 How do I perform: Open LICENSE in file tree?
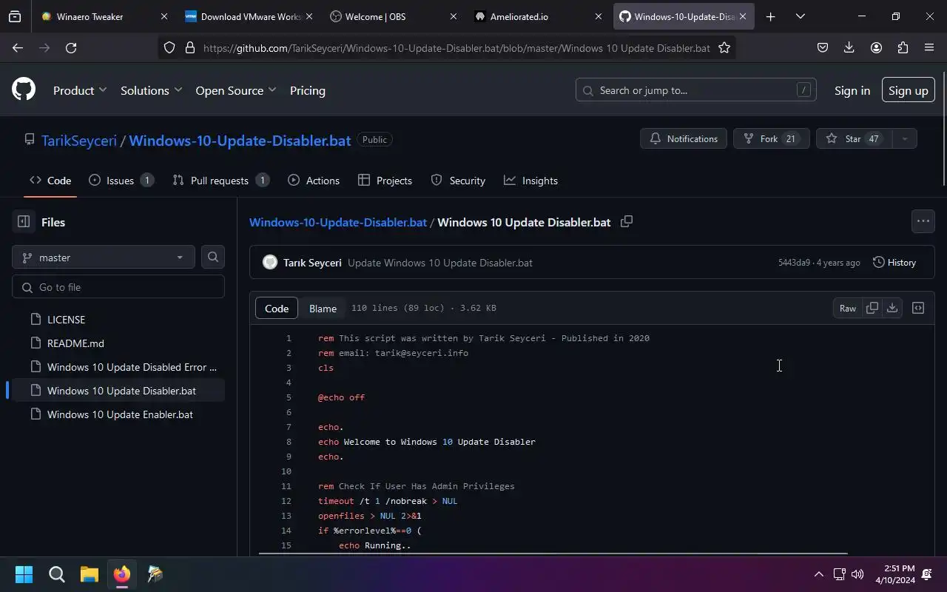pos(118,320)
